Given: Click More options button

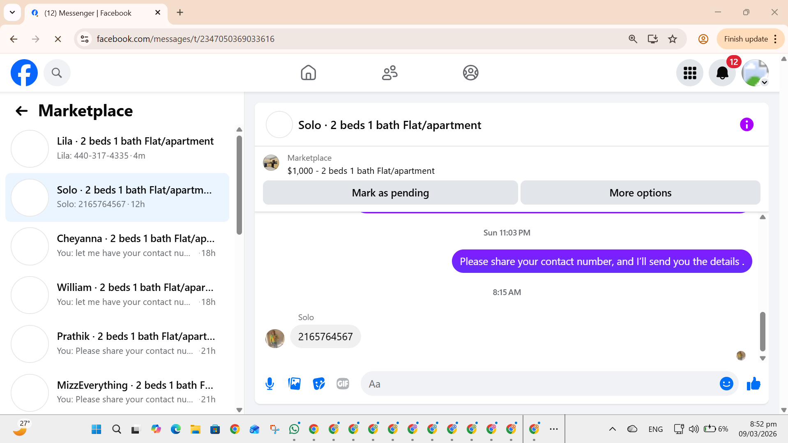Looking at the screenshot, I should (640, 193).
